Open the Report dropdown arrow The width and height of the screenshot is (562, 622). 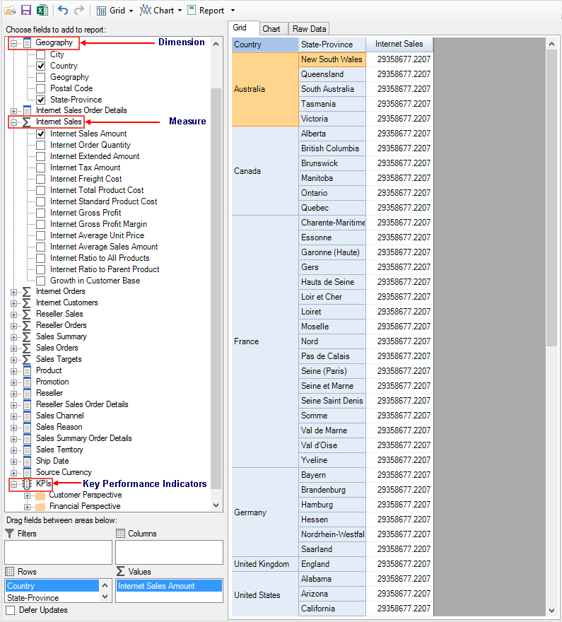233,11
